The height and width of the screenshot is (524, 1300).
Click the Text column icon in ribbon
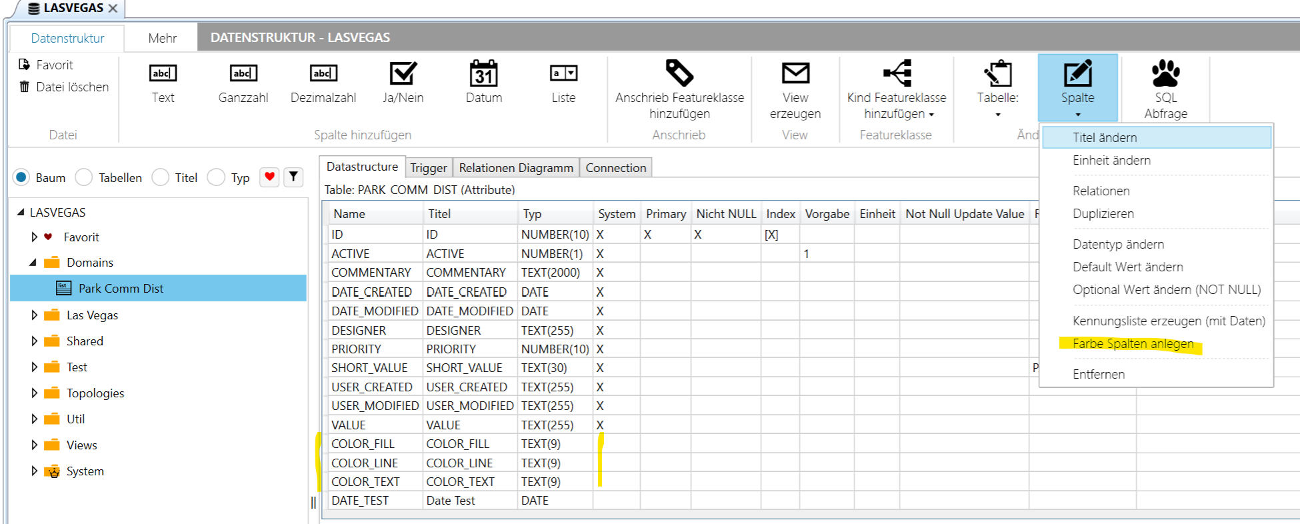click(x=163, y=73)
